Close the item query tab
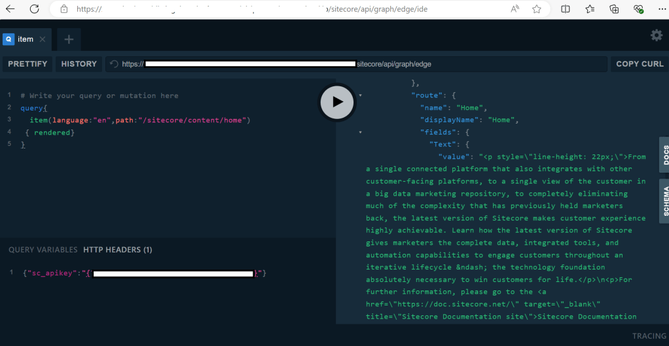The height and width of the screenshot is (346, 669). tap(43, 39)
